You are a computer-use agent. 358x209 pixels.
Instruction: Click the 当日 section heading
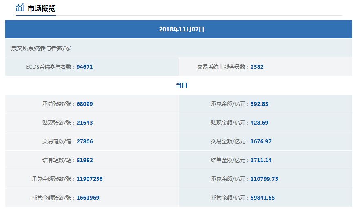(x=182, y=85)
